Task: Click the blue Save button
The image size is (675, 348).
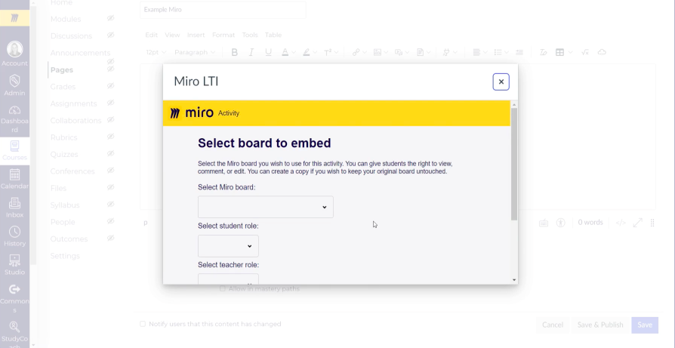Action: click(x=645, y=325)
